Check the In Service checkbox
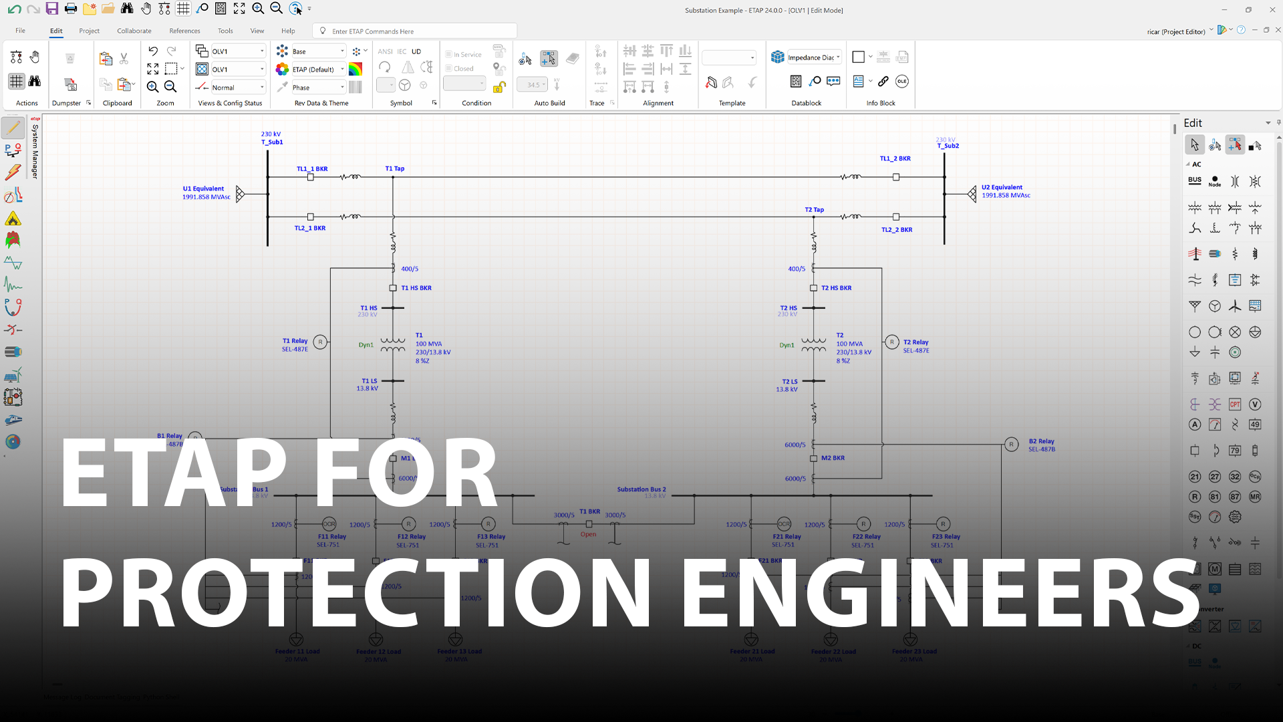Viewport: 1283px width, 722px height. 449,54
